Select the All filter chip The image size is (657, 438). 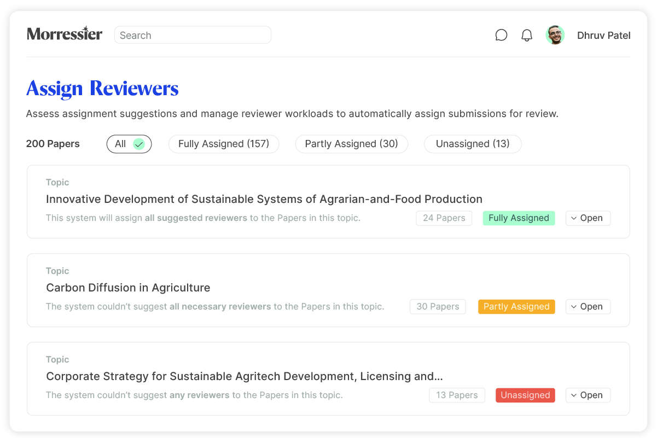tap(129, 144)
